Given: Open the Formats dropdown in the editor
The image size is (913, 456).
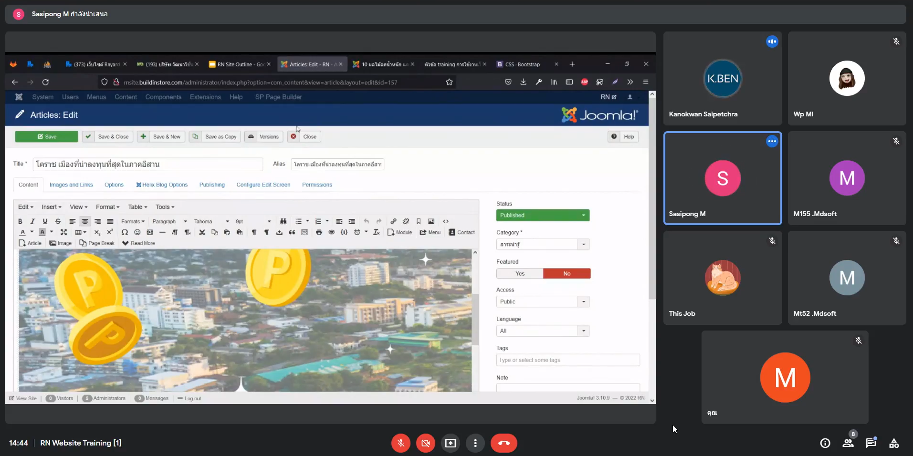Looking at the screenshot, I should (x=133, y=221).
